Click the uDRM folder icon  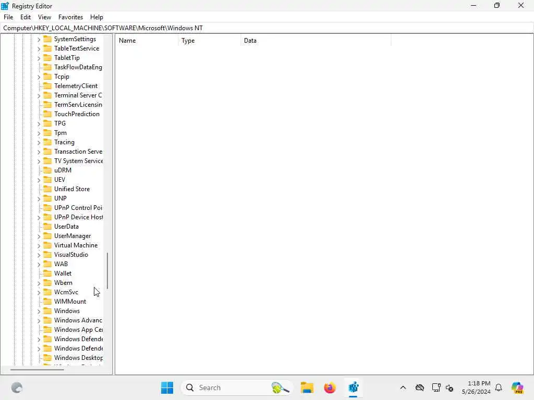coord(47,170)
